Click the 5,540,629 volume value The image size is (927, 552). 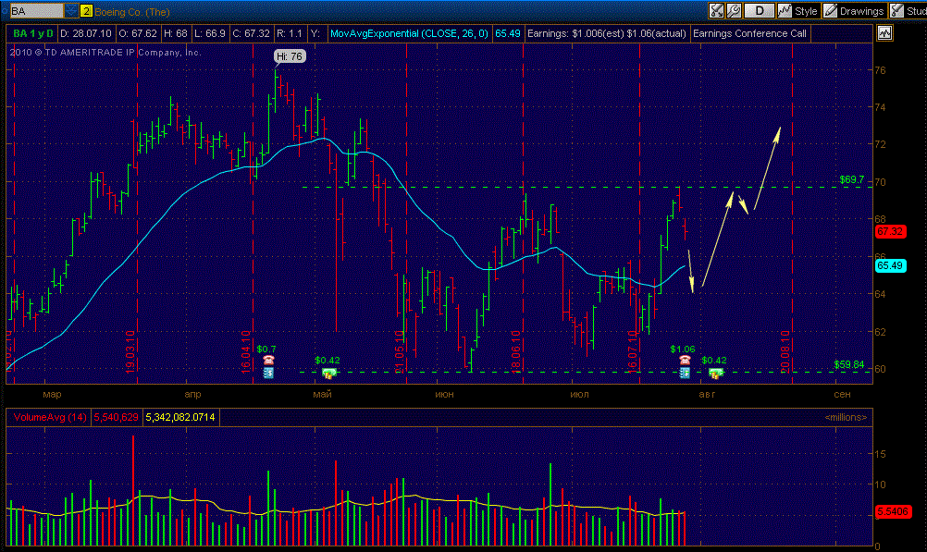pyautogui.click(x=116, y=417)
